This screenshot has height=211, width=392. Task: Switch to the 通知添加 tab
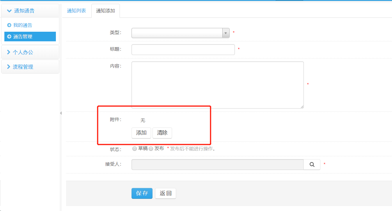coord(106,11)
